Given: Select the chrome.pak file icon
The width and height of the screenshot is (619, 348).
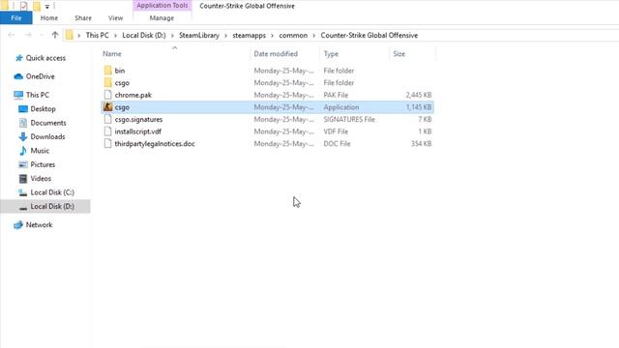Looking at the screenshot, I should (107, 95).
